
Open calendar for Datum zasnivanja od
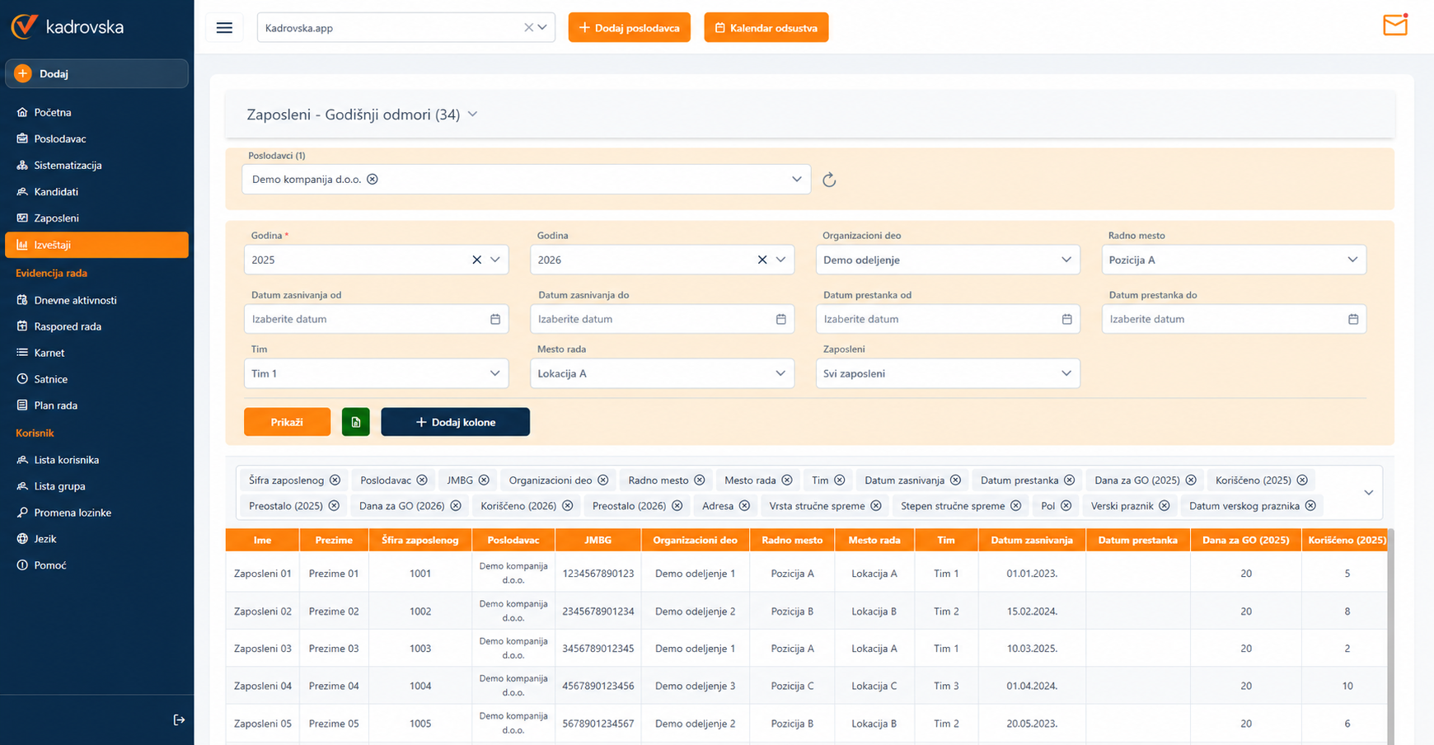(x=495, y=319)
